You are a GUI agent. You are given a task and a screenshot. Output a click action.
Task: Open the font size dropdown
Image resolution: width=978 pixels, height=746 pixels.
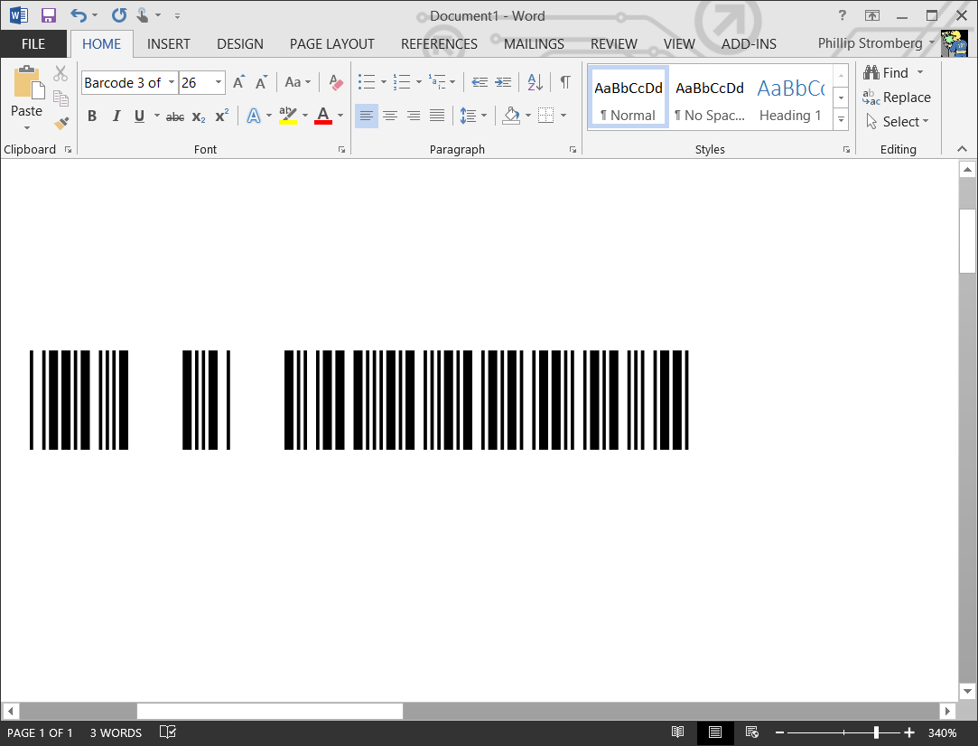click(x=219, y=82)
